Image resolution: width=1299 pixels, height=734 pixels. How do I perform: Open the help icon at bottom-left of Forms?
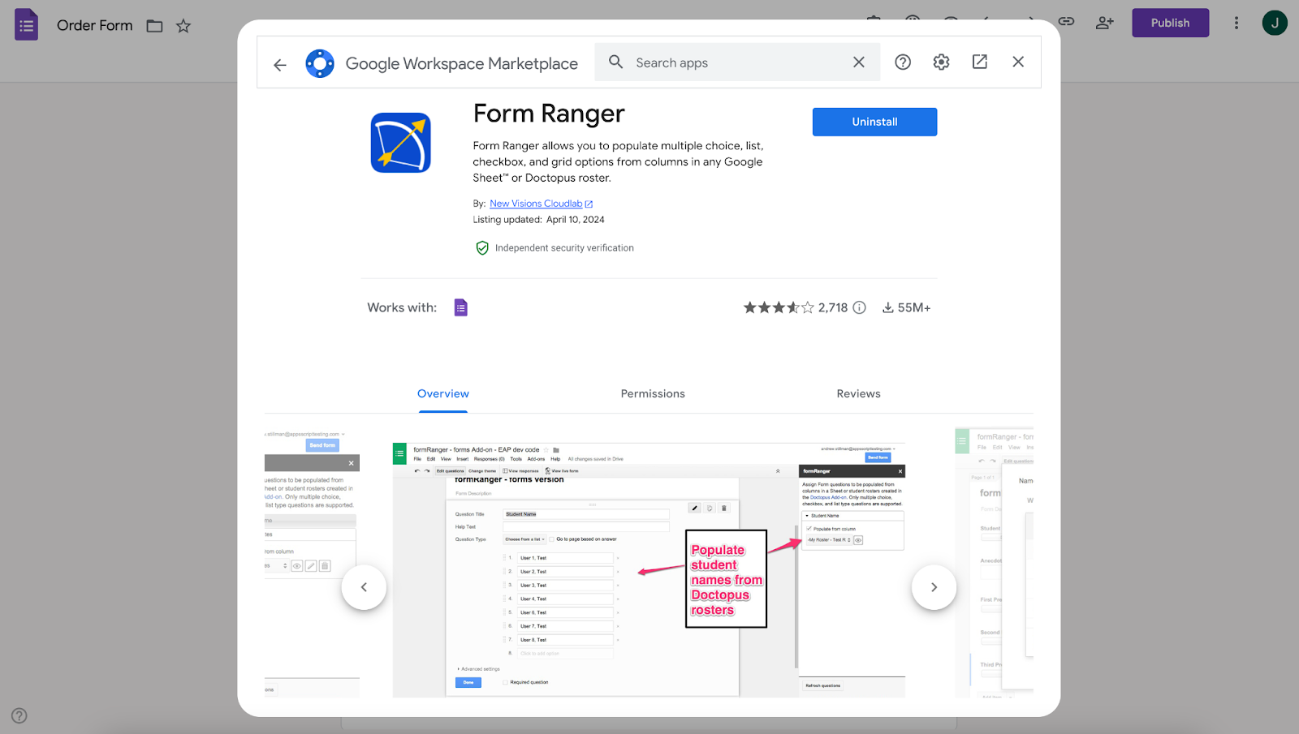coord(19,715)
